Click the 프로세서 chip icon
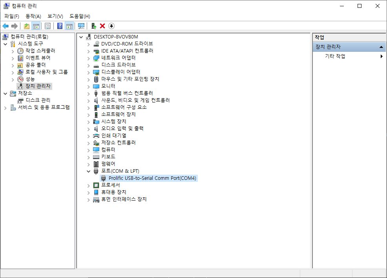The width and height of the screenshot is (387, 278). pos(96,185)
